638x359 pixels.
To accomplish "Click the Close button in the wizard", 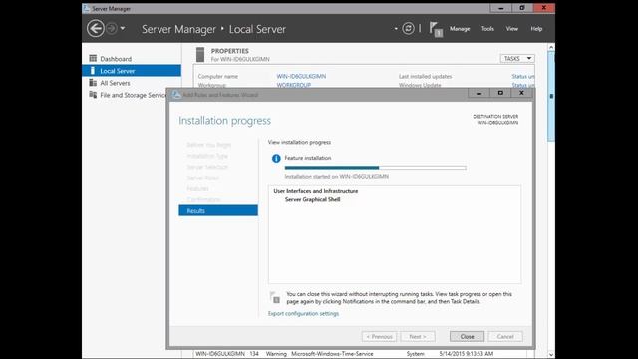I will (467, 337).
